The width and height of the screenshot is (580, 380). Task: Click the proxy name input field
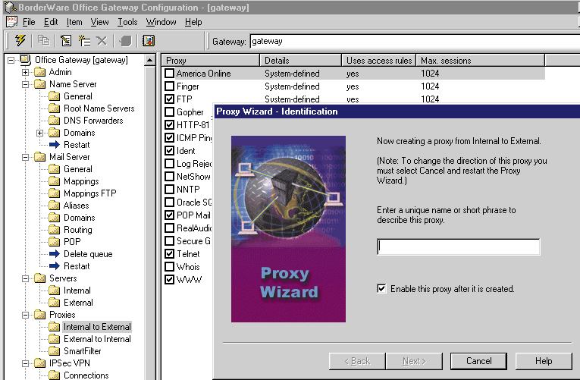(x=458, y=247)
